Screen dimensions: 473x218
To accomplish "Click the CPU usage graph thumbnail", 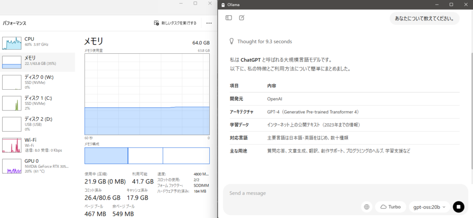I will 12,43.
